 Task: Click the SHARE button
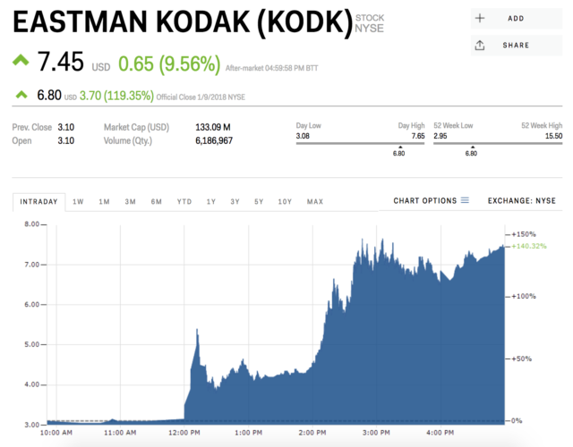[515, 45]
